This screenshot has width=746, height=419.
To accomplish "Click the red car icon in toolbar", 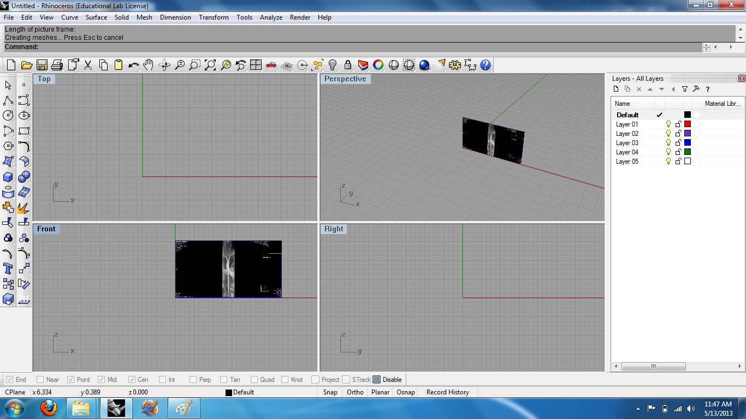I will 271,65.
